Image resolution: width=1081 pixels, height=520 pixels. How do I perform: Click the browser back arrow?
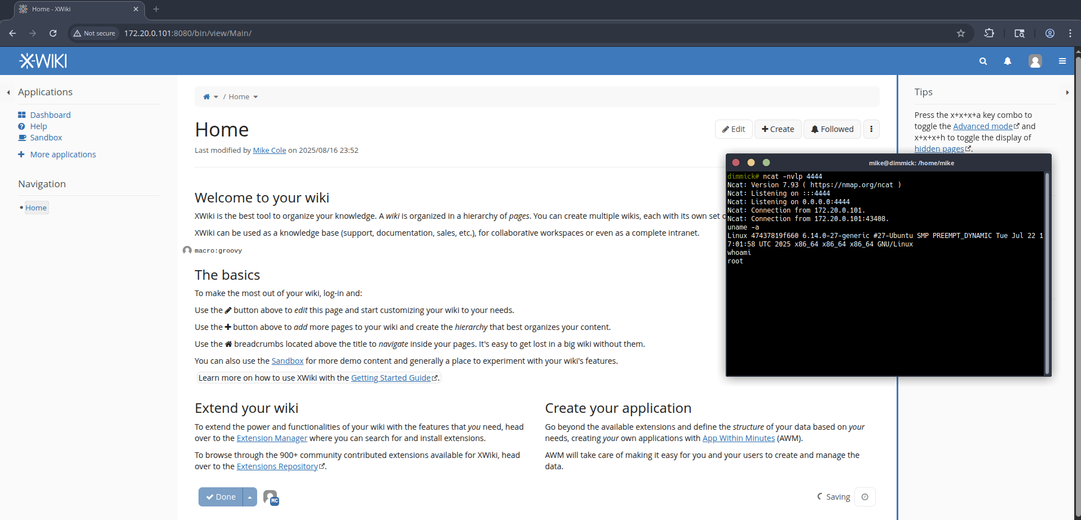[12, 33]
